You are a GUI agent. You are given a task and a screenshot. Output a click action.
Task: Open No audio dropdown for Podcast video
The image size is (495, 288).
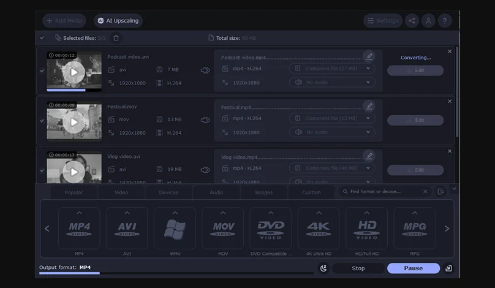332,82
